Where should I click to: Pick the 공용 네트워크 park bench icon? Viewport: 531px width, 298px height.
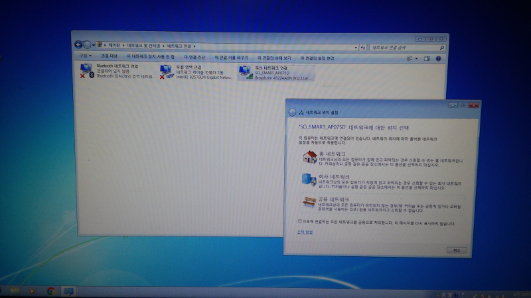pos(309,203)
